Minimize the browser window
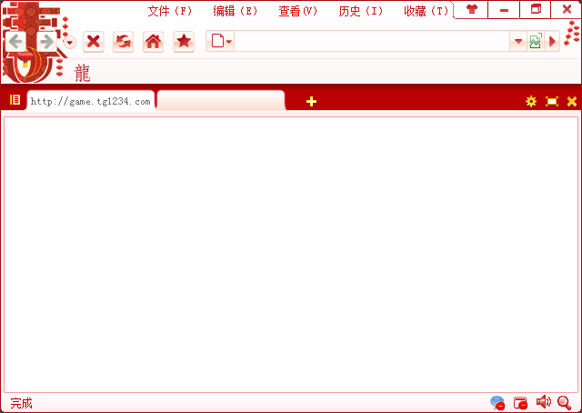Screen dimensions: 582x413 click(x=504, y=9)
